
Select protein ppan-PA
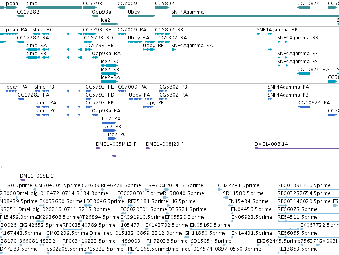(12, 91)
